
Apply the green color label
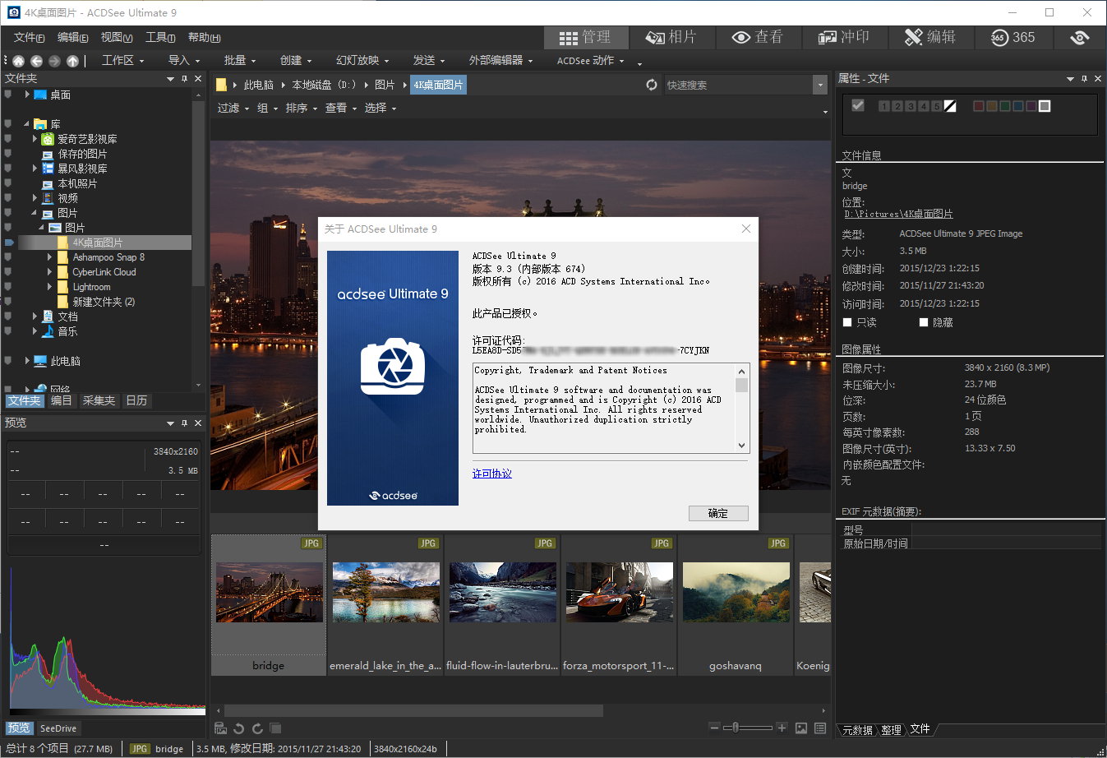(x=1005, y=106)
